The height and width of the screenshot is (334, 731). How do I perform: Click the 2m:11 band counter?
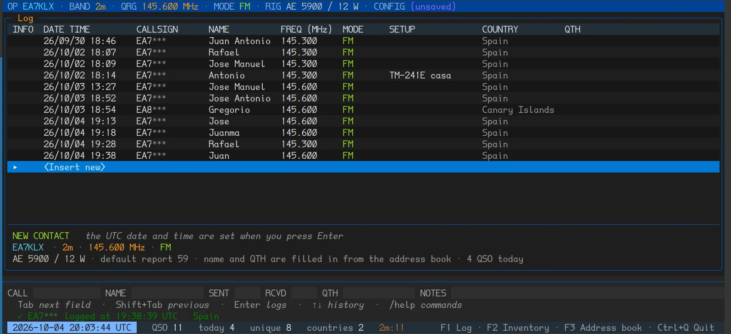click(392, 328)
